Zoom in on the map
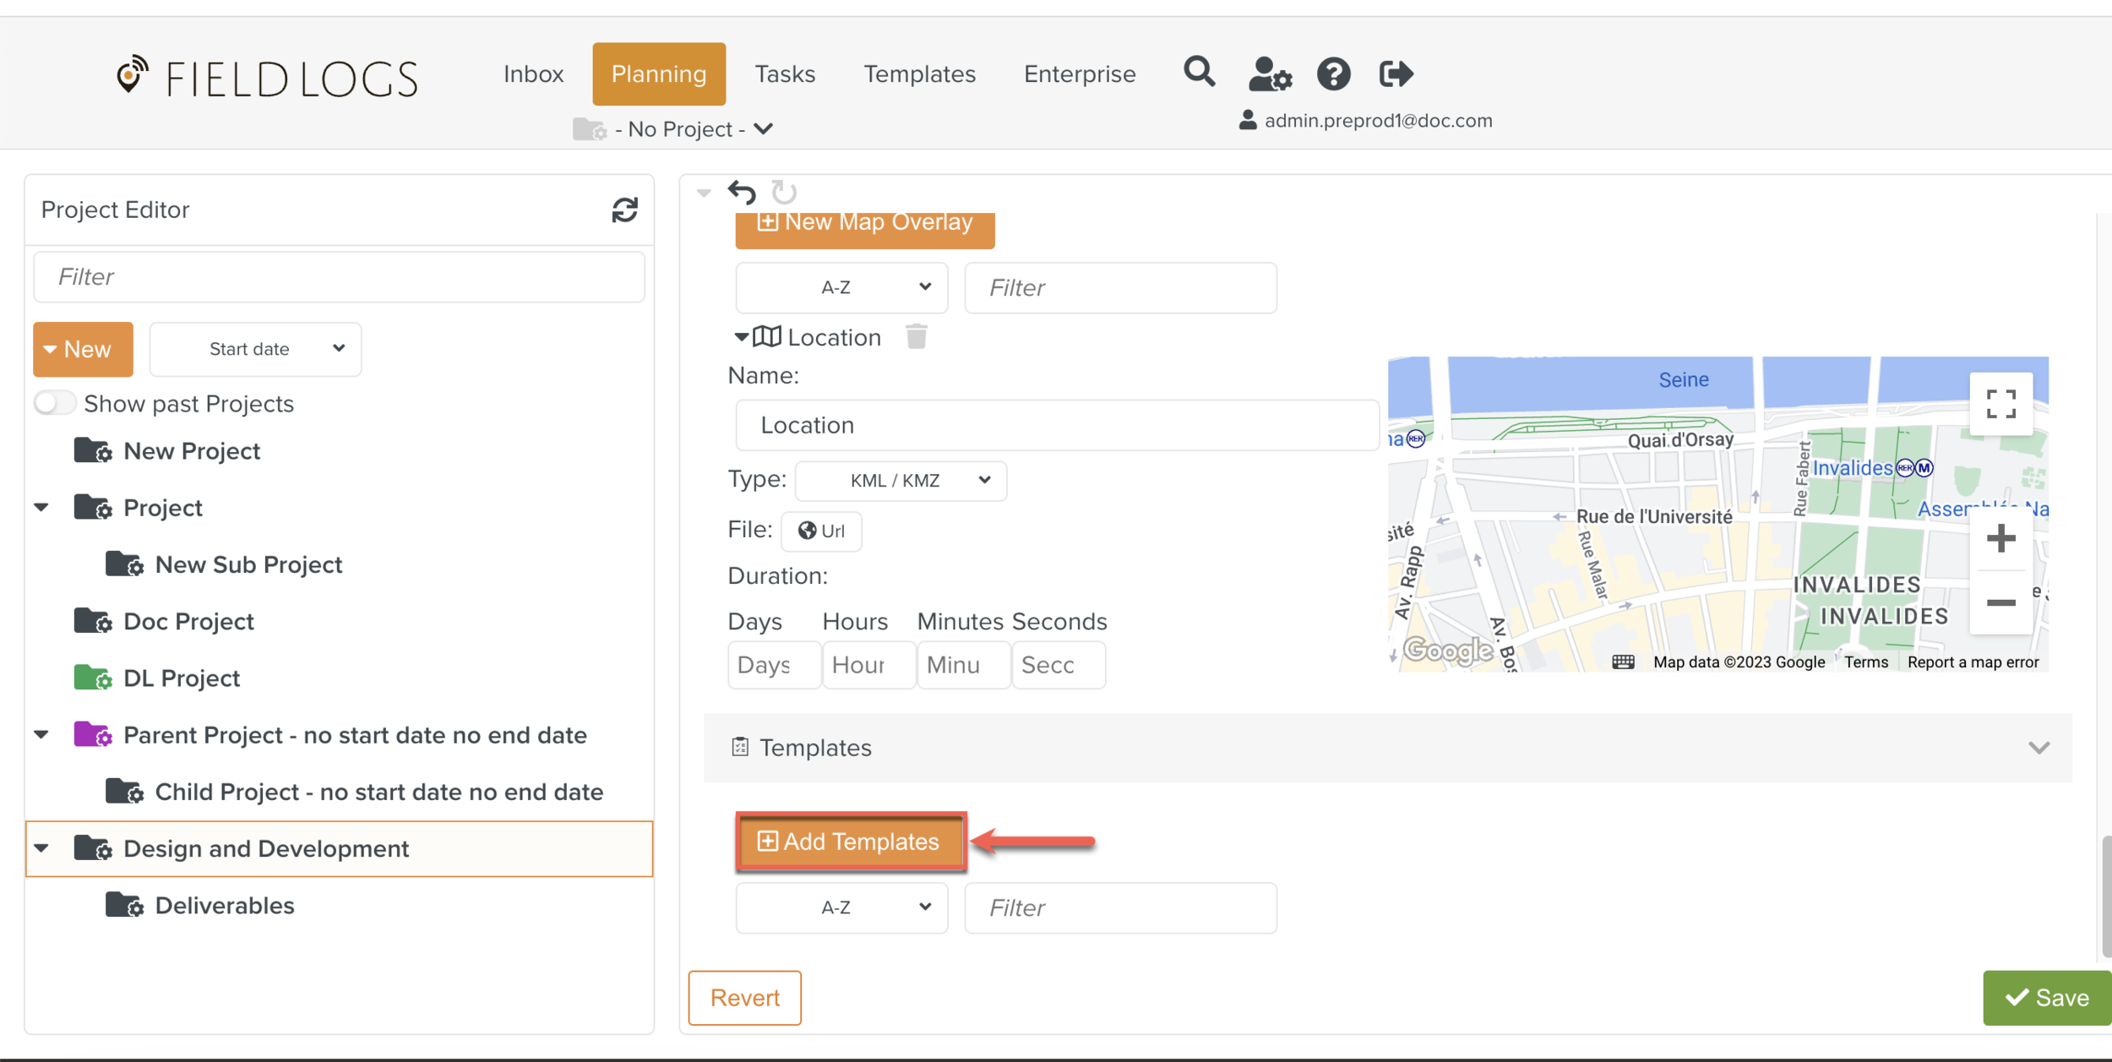 (x=2000, y=538)
